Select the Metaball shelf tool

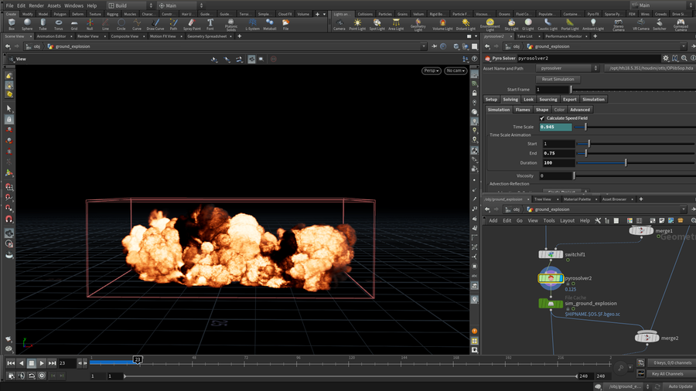[269, 24]
